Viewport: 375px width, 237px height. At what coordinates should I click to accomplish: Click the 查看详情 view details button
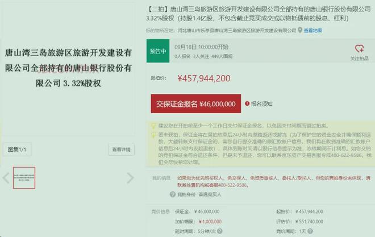pyautogui.click(x=121, y=149)
